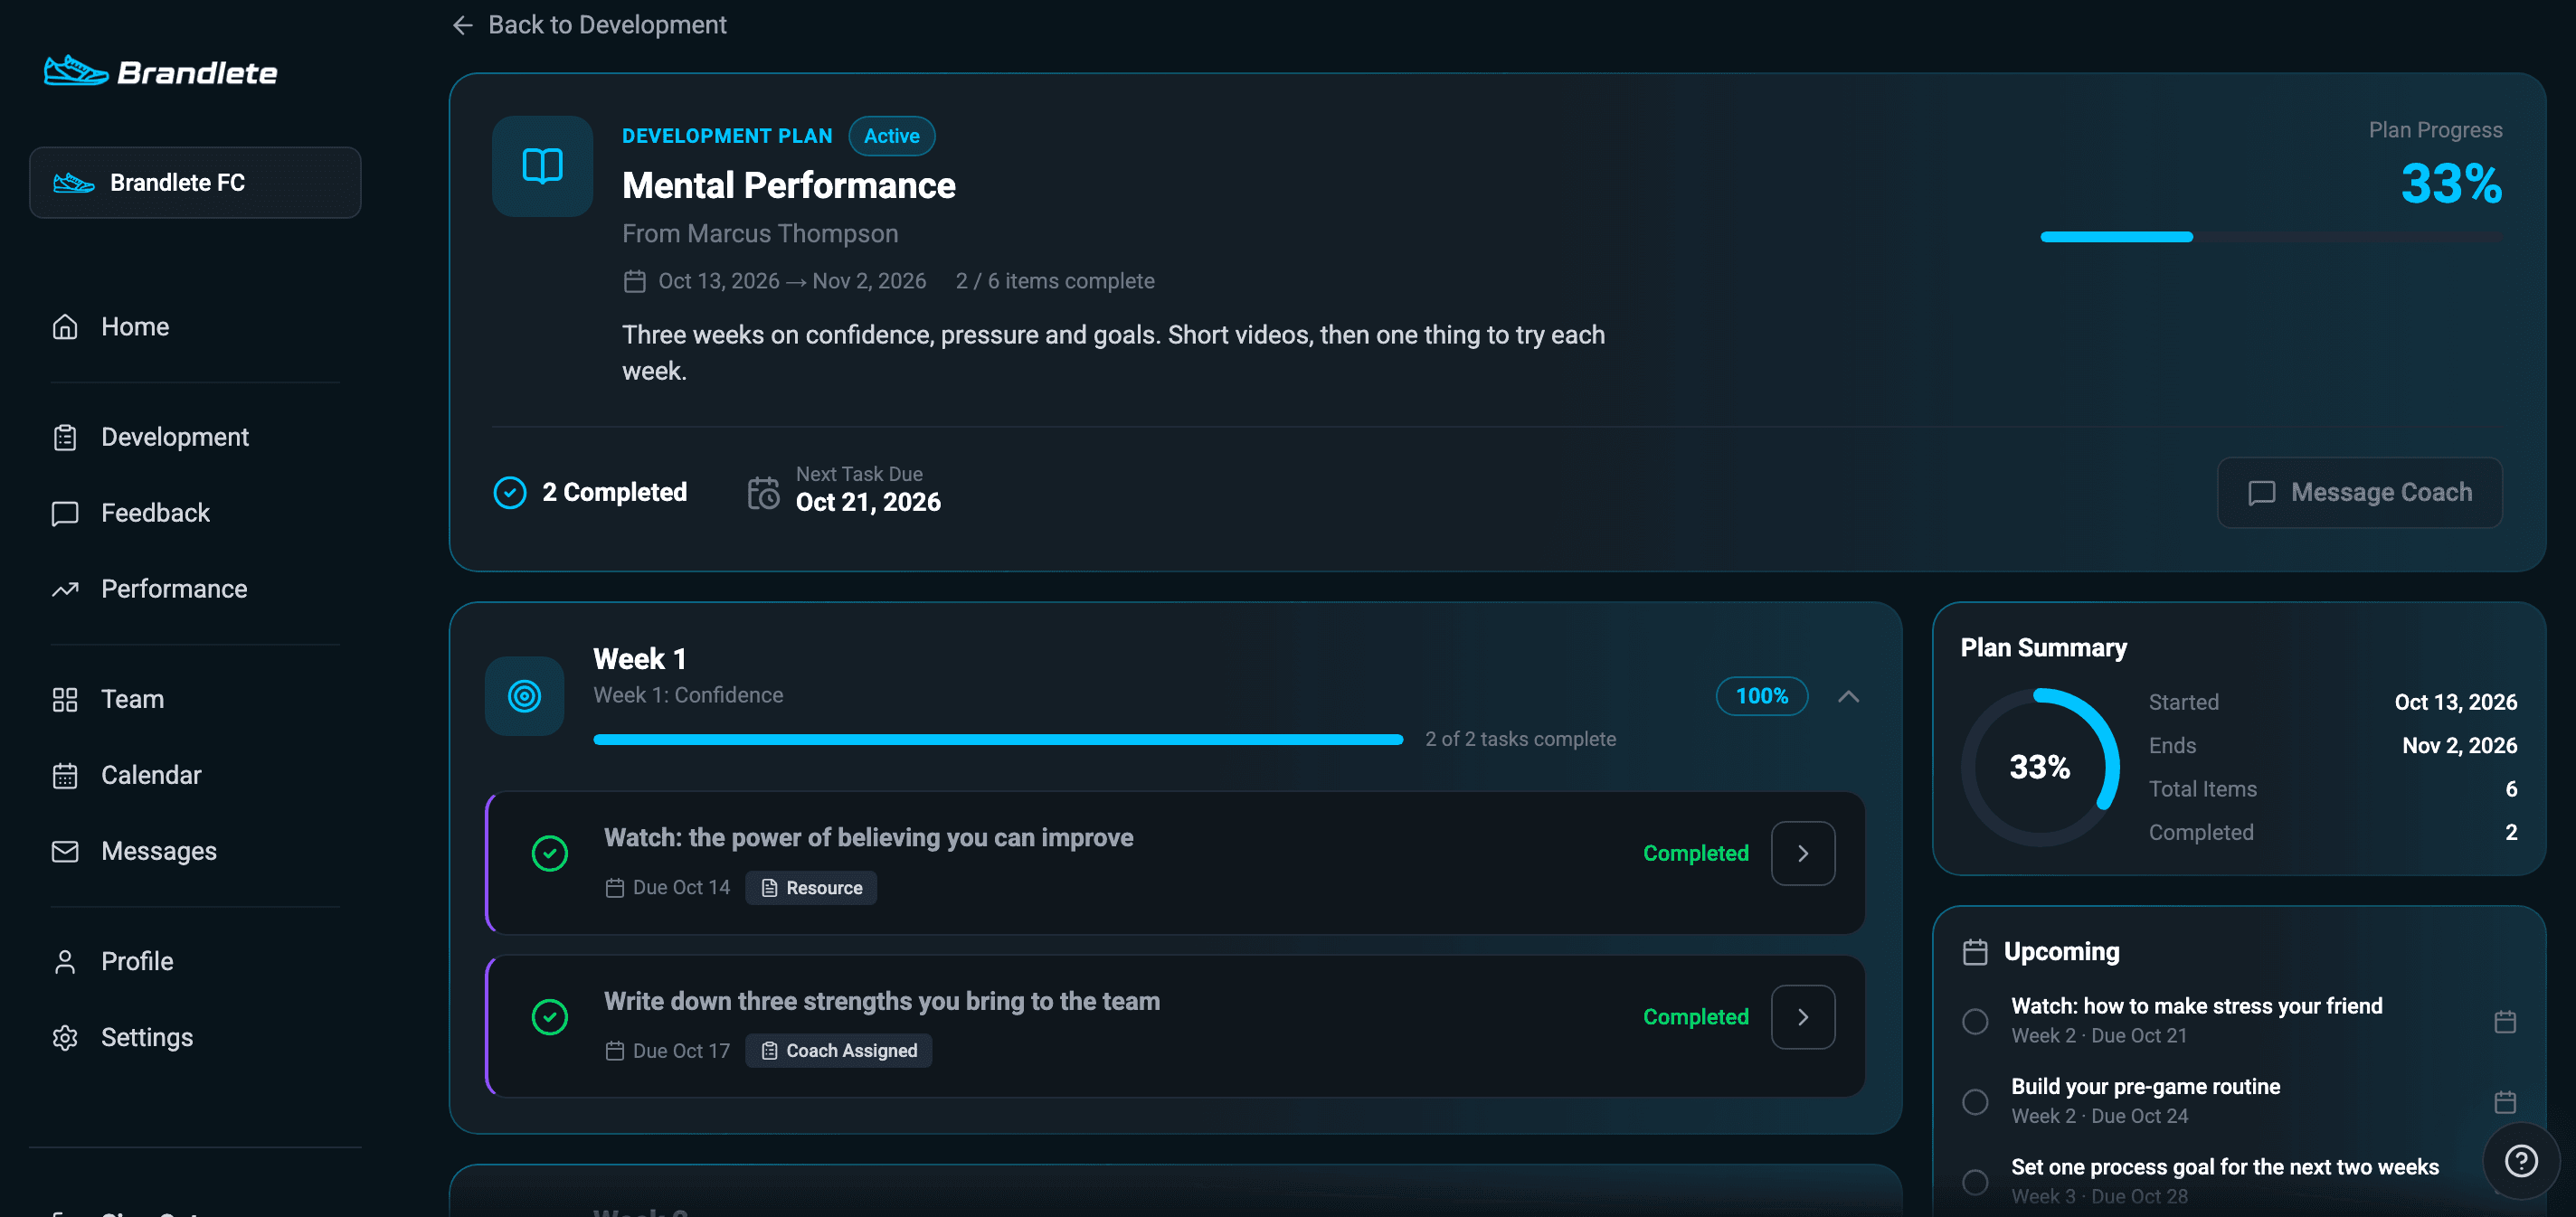This screenshot has height=1217, width=2576.
Task: Click the calendar icon beside 'Watch: how to make stress'
Action: point(2505,1021)
